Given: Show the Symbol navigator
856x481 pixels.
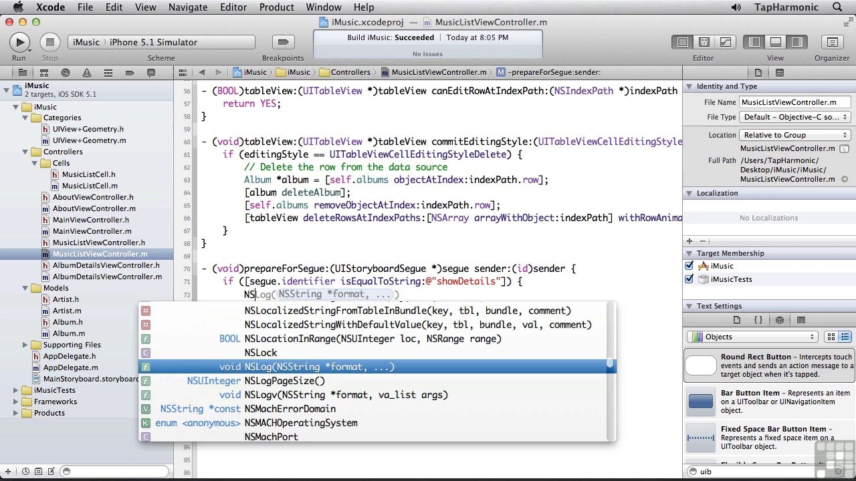Looking at the screenshot, I should tap(43, 72).
